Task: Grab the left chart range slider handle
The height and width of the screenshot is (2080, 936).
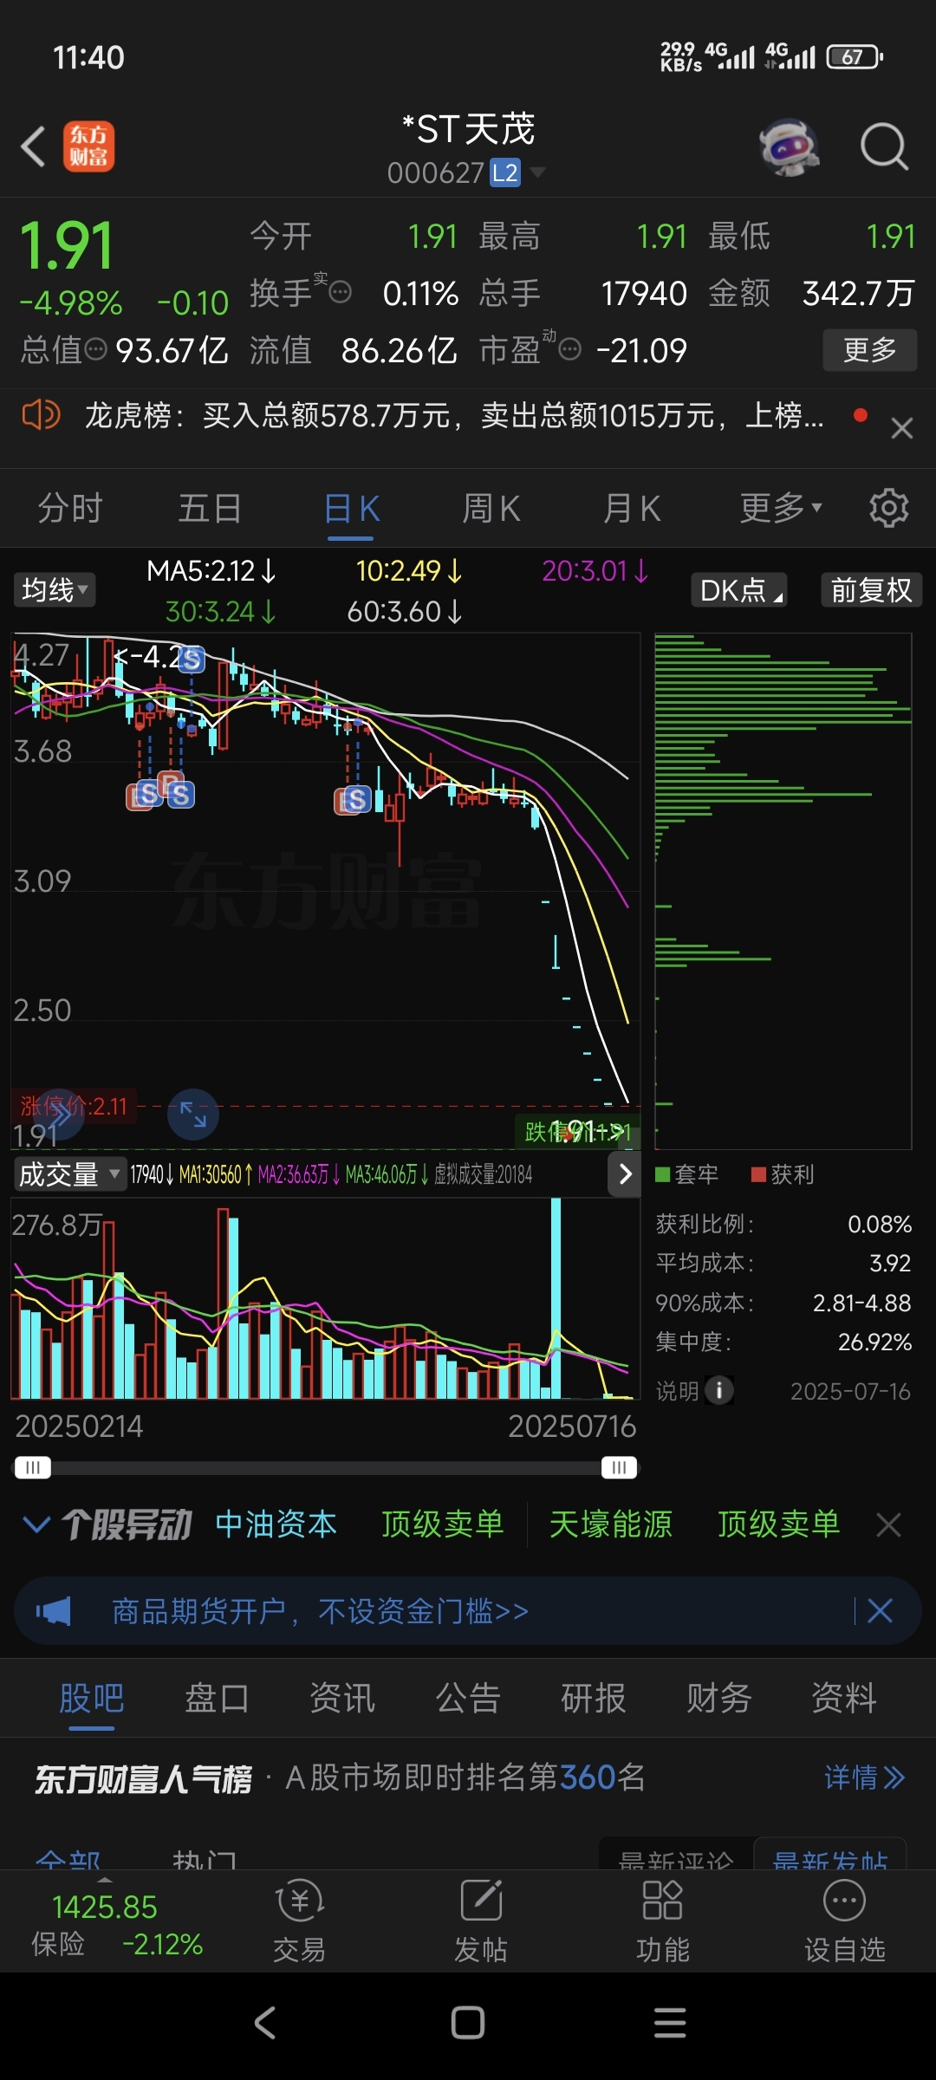Action: pyautogui.click(x=33, y=1467)
